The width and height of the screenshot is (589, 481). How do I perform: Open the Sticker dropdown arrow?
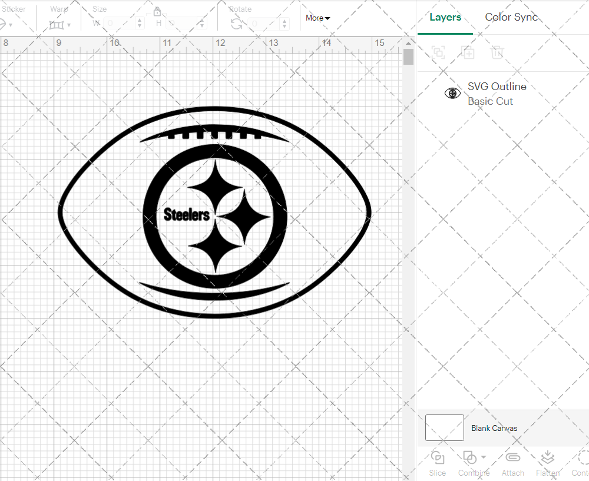pyautogui.click(x=11, y=25)
